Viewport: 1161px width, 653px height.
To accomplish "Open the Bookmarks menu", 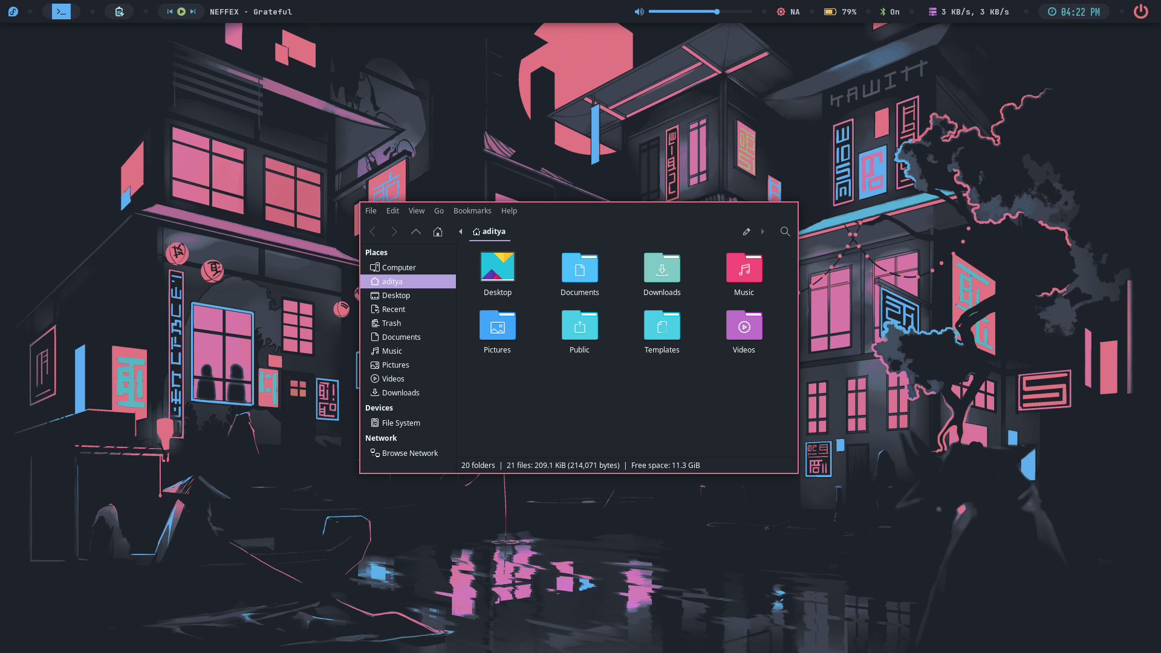I will coord(472,211).
